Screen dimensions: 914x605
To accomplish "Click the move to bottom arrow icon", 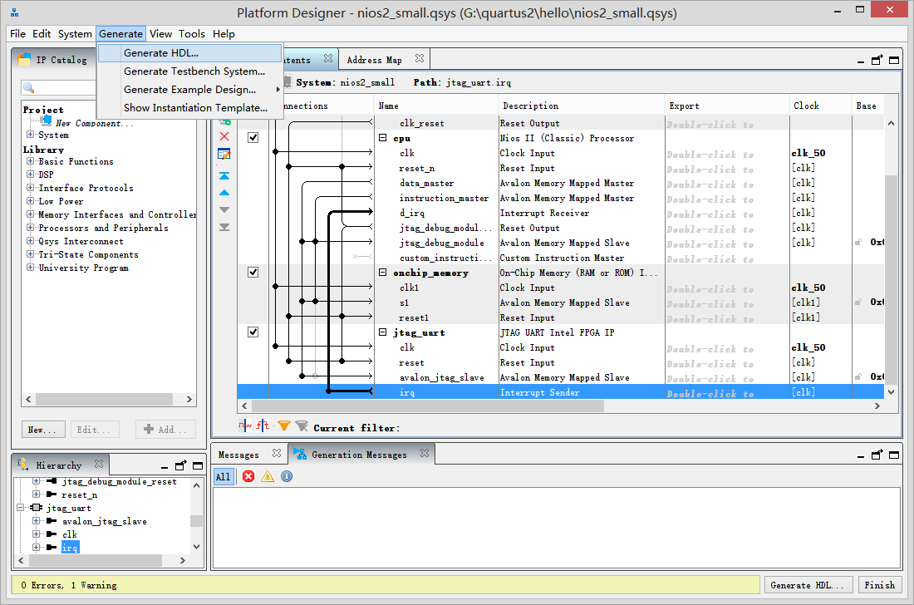I will point(224,227).
